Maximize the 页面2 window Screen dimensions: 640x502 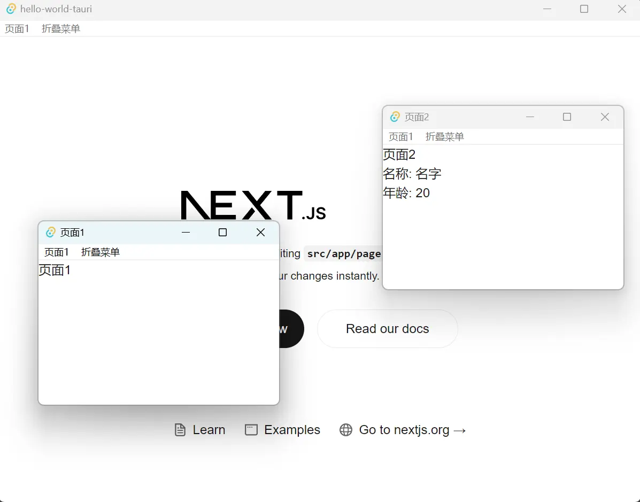click(x=567, y=117)
